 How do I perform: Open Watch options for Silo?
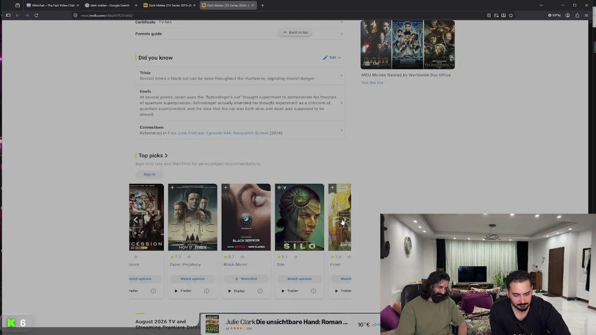coord(299,279)
